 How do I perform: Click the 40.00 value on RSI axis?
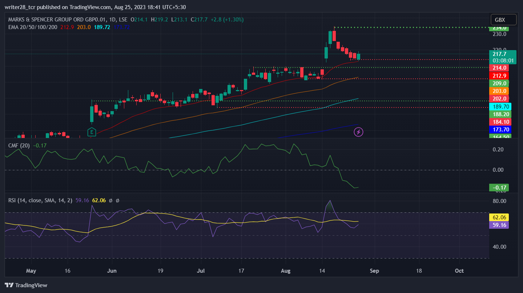click(x=499, y=247)
